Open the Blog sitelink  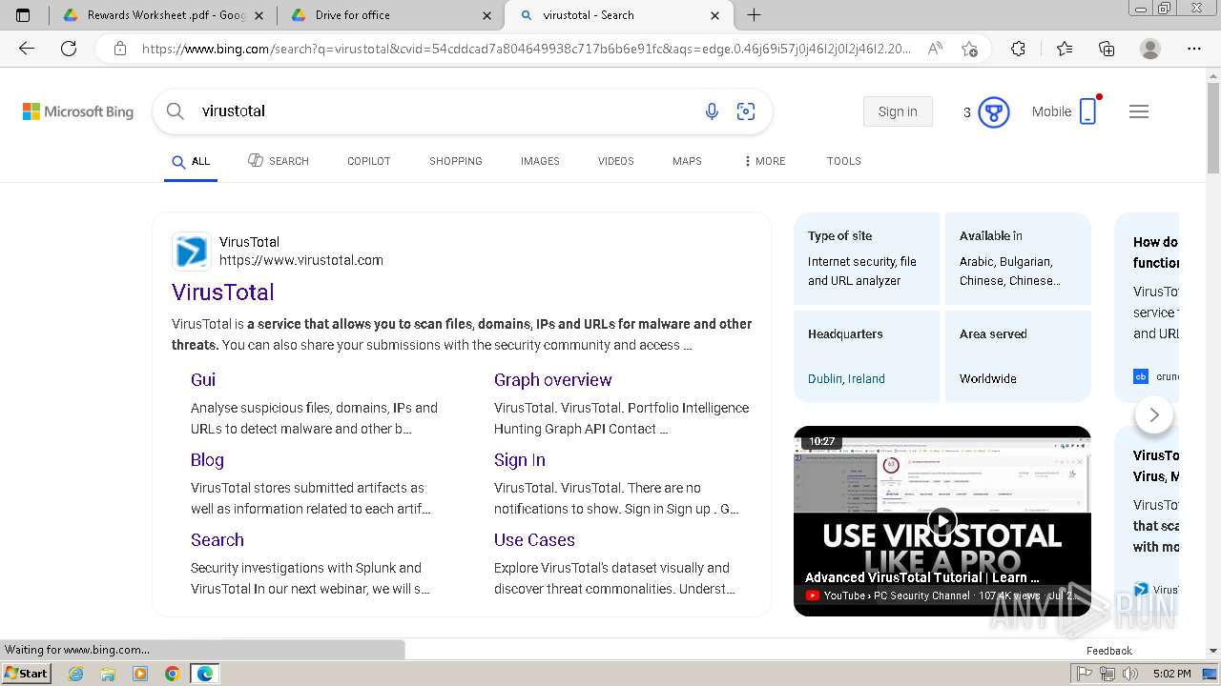coord(207,459)
